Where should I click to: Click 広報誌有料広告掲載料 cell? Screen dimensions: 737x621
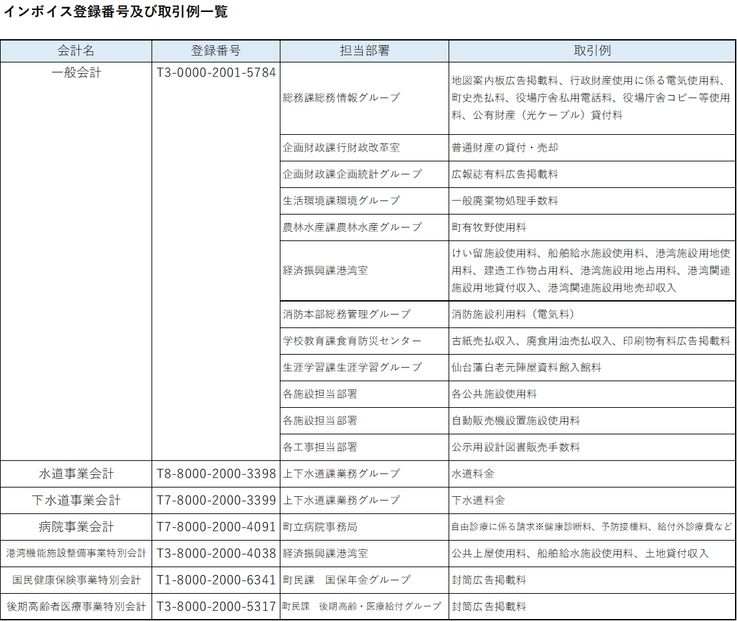pyautogui.click(x=592, y=174)
